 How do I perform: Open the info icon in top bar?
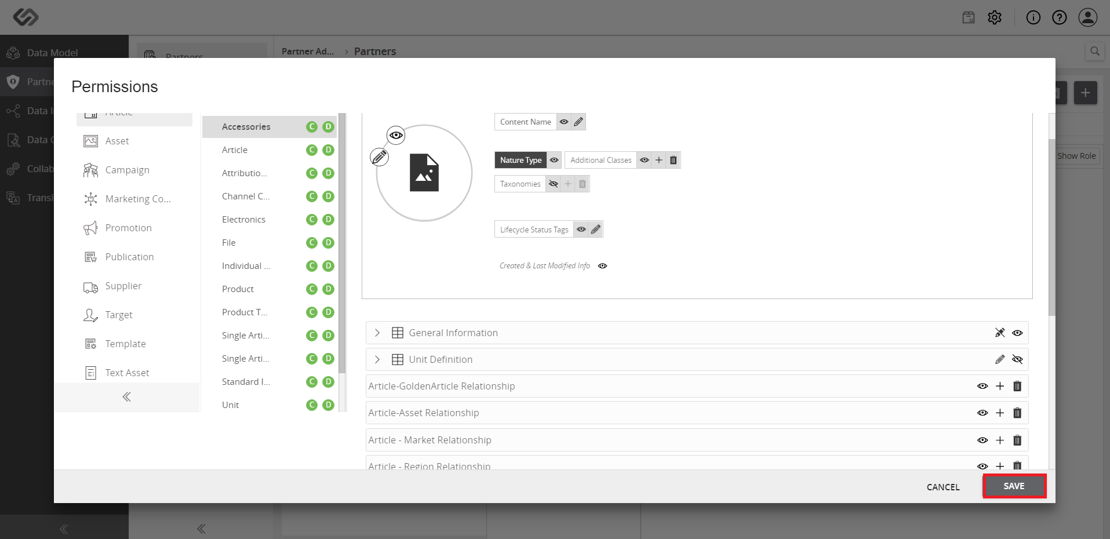[x=1033, y=17]
